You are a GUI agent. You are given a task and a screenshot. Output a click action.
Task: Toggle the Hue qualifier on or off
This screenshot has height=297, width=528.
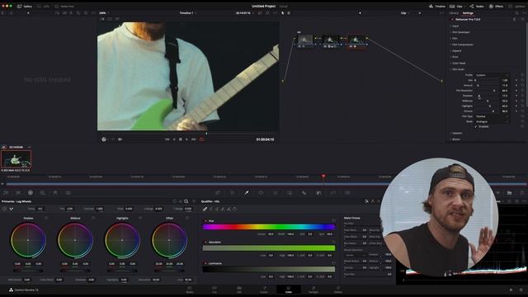205,221
